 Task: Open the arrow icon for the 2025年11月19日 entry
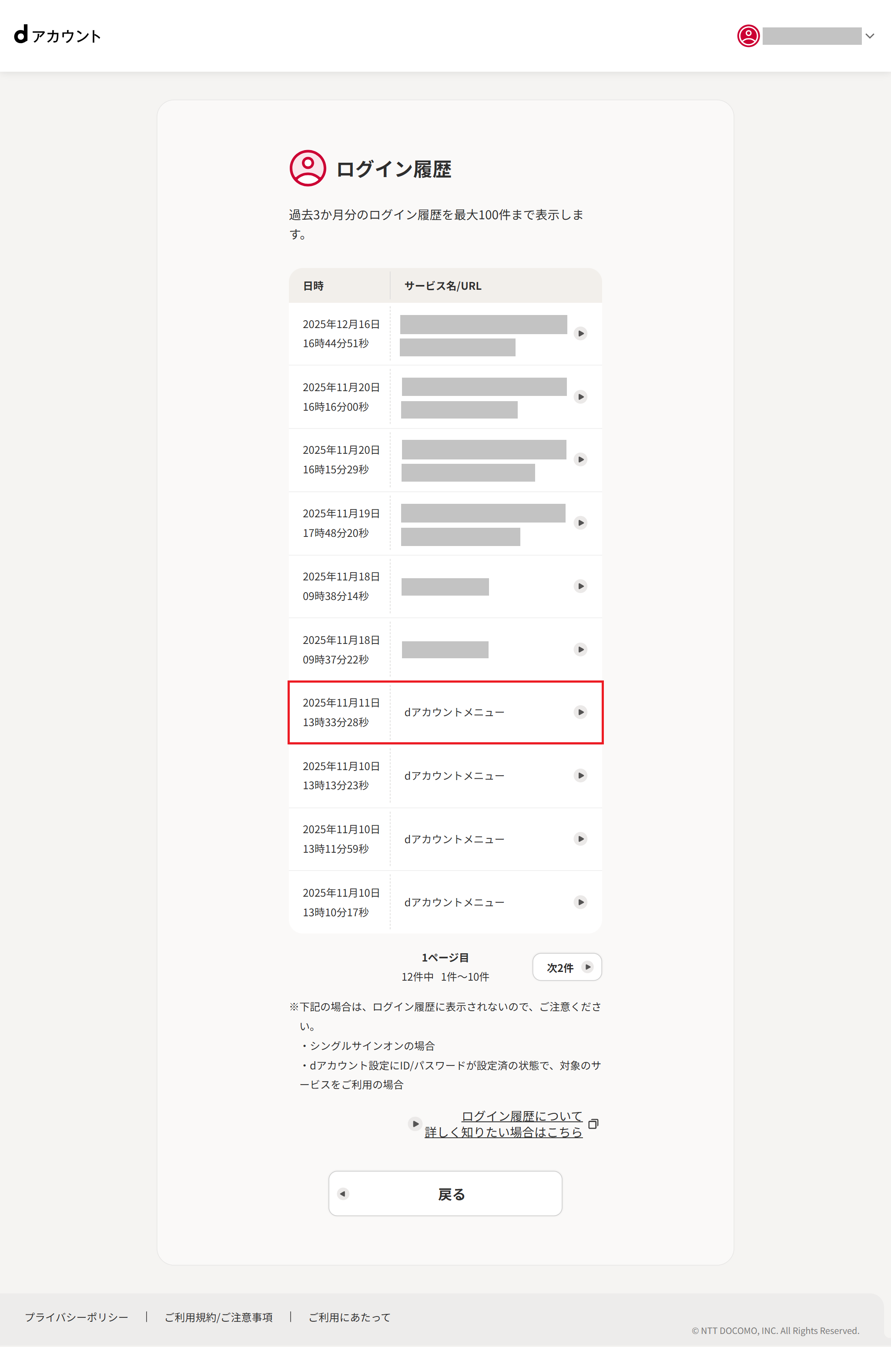tap(581, 523)
